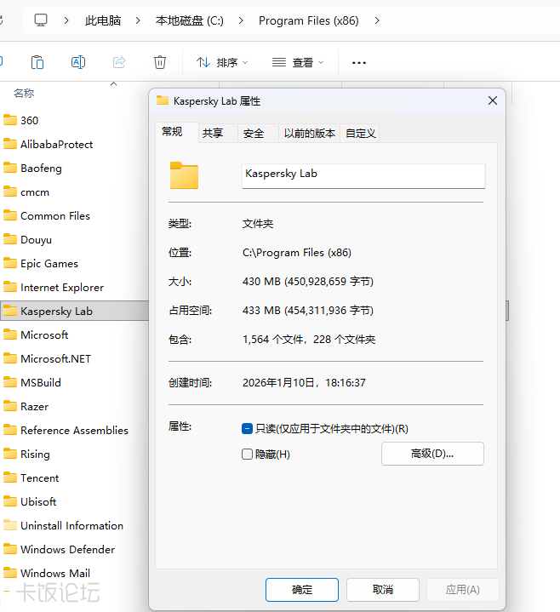Click Program Files (x86) breadcrumb
560x612 pixels.
click(309, 20)
